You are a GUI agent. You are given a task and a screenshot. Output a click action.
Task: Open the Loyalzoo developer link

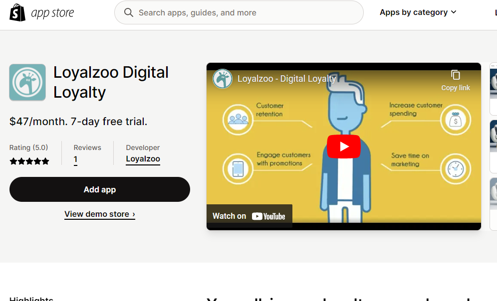click(143, 159)
